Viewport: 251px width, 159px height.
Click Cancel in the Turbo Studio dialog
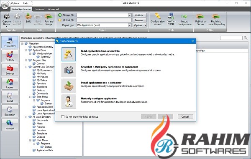185,117
